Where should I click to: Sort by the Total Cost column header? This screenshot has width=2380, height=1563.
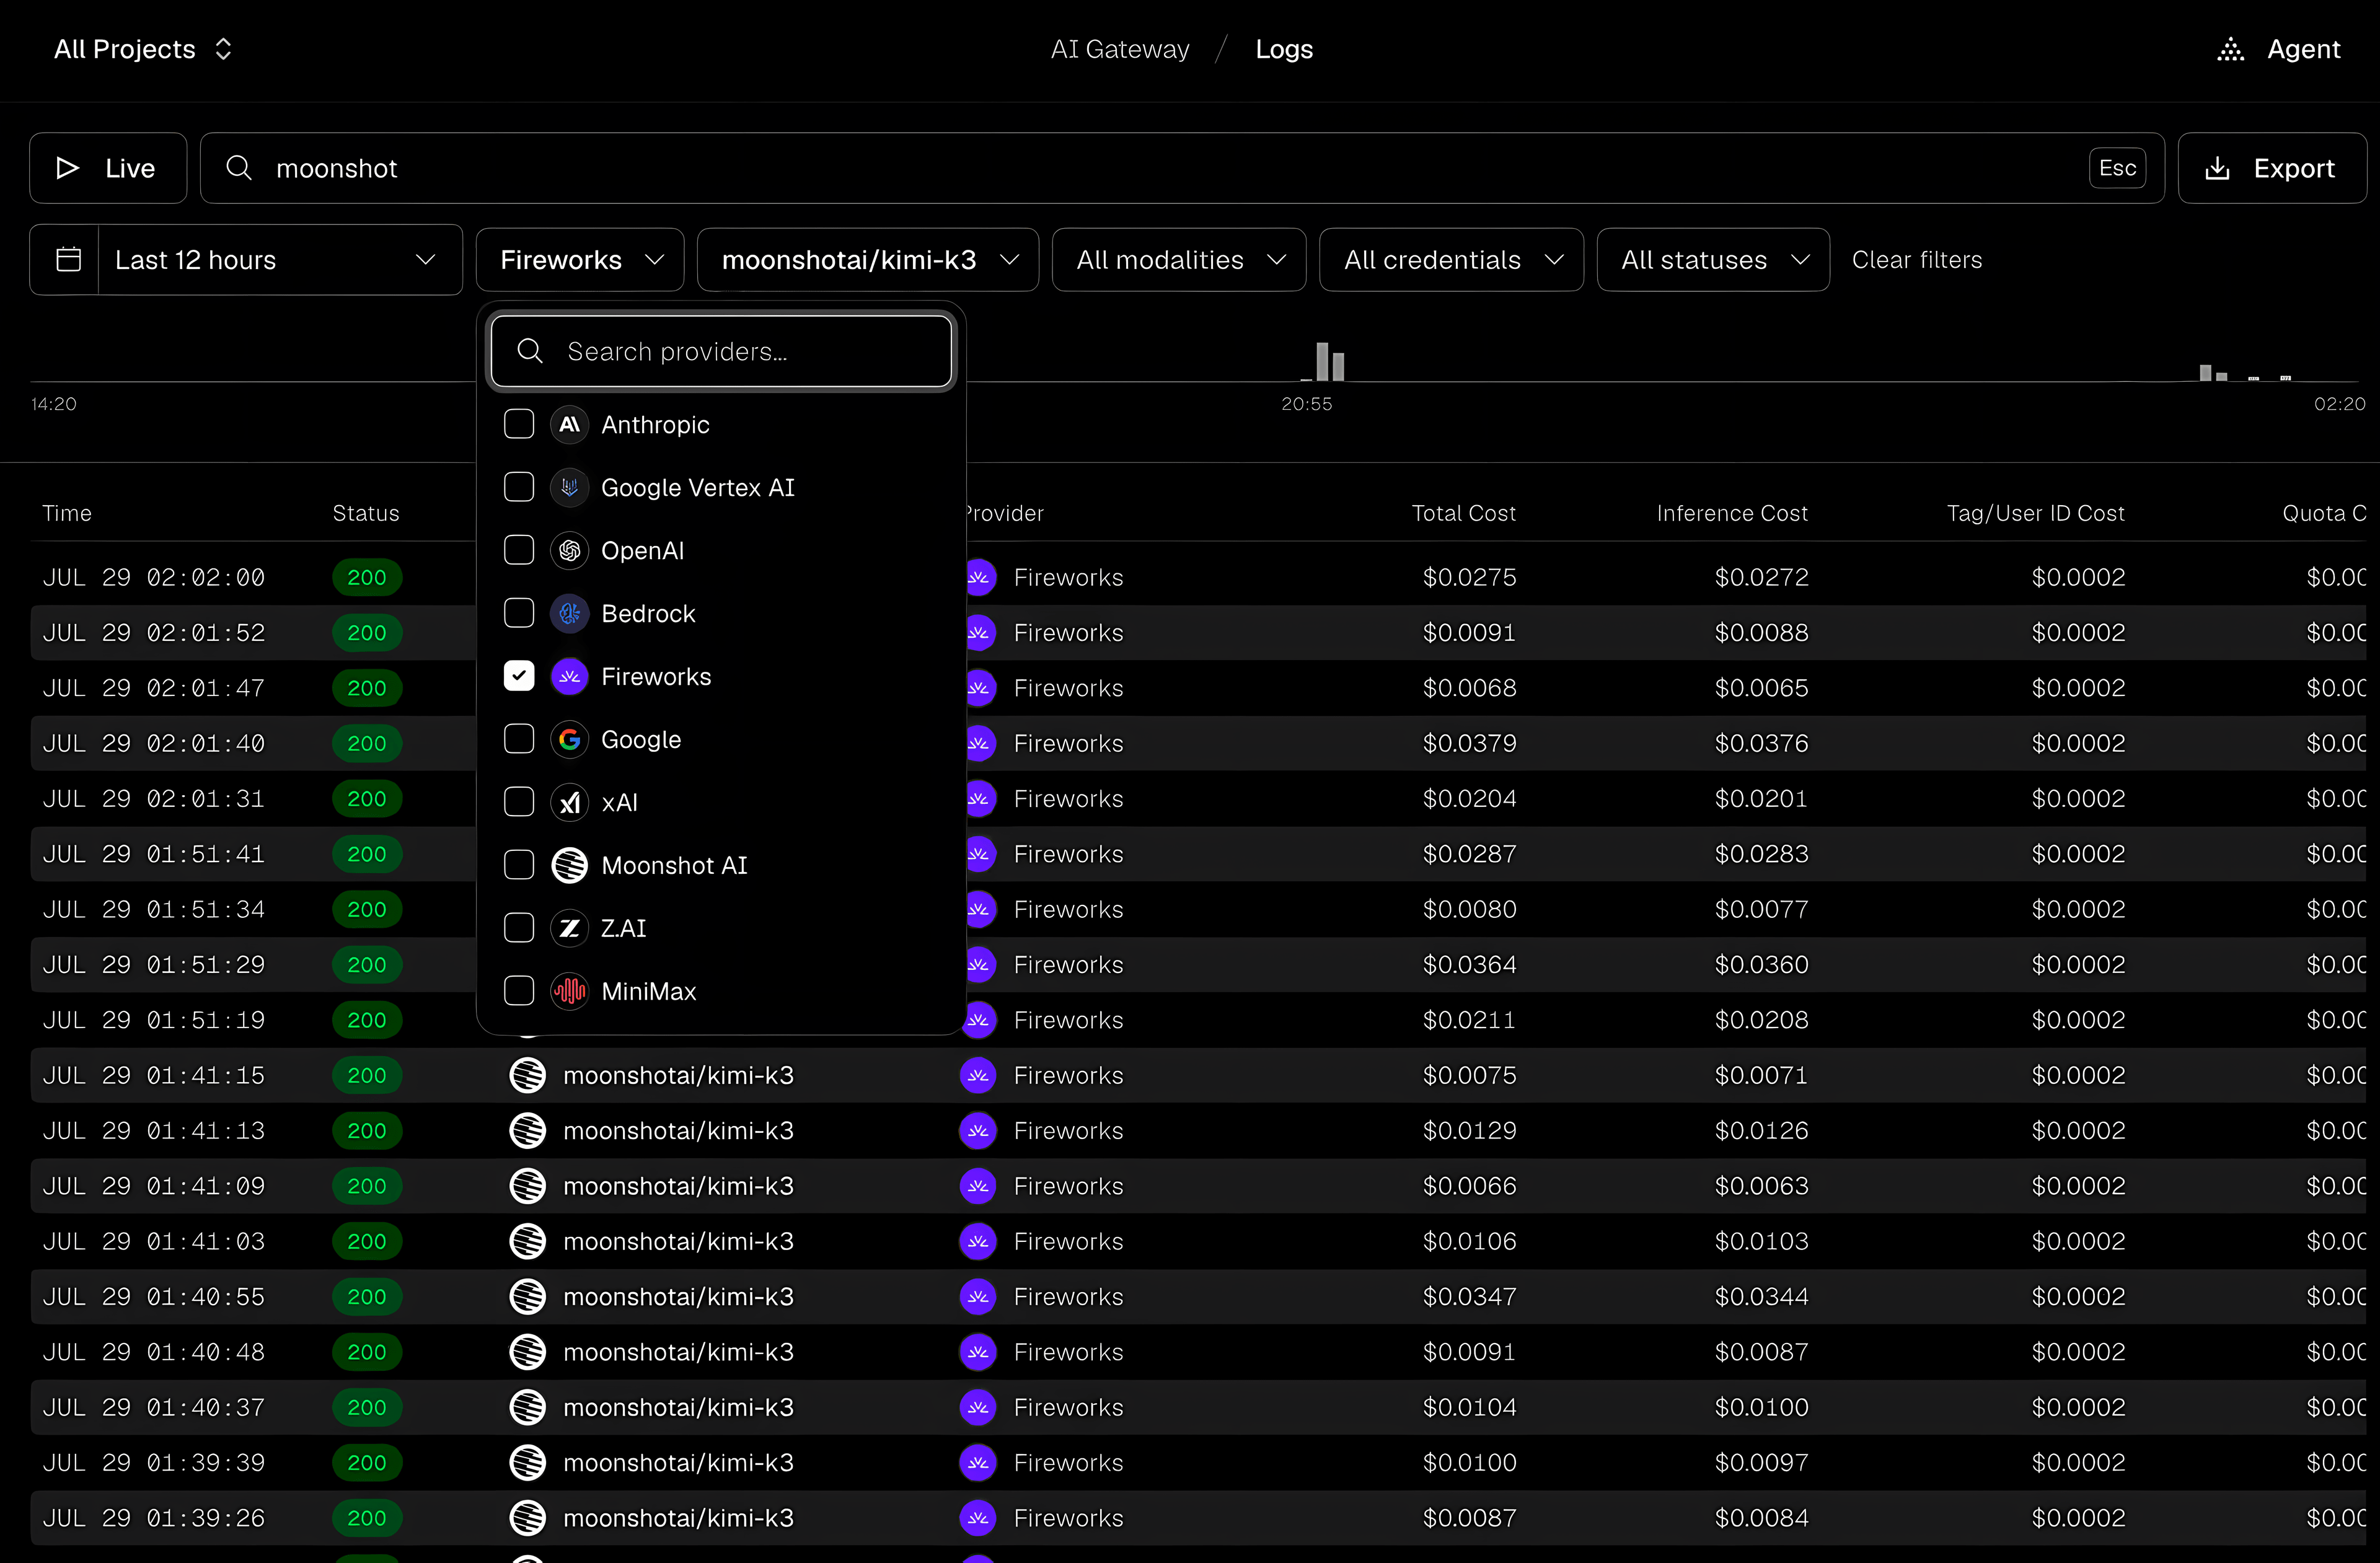pos(1463,514)
